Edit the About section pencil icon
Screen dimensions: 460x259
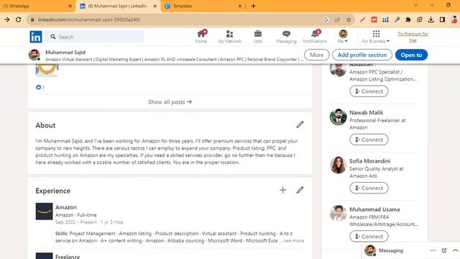pos(300,124)
